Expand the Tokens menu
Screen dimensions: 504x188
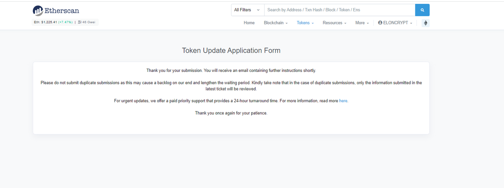pos(305,23)
